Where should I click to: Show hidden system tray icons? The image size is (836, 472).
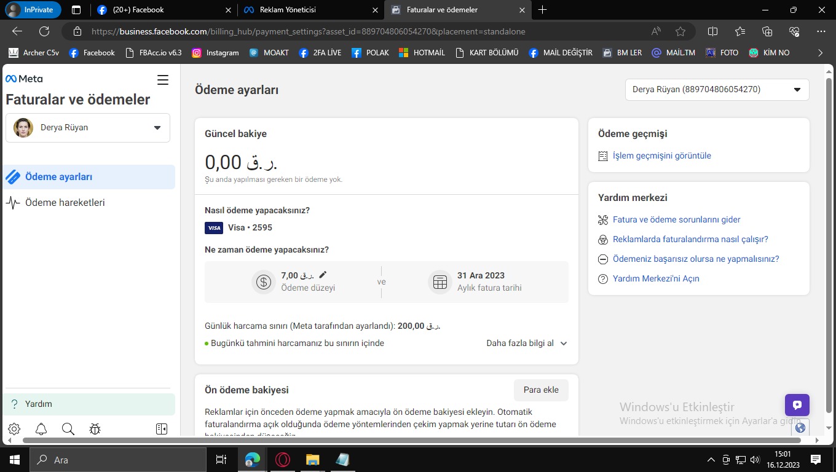711,460
